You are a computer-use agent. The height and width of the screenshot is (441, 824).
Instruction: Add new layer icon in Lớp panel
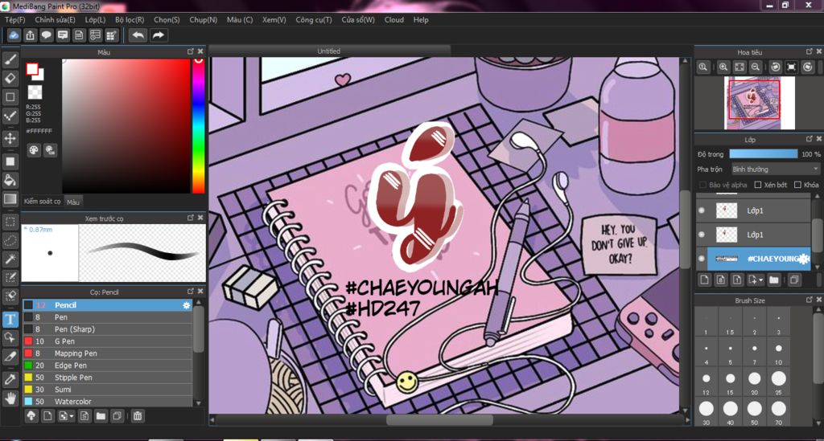click(x=704, y=280)
